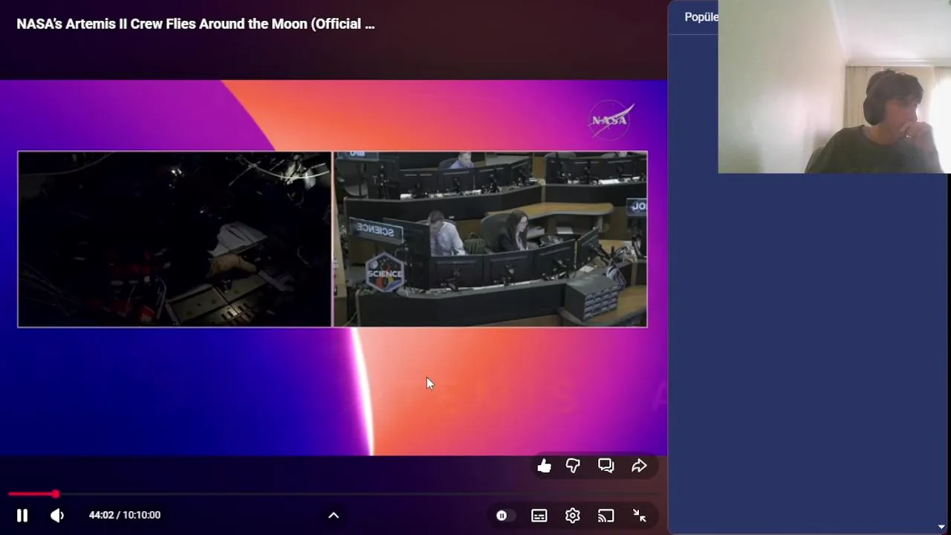This screenshot has width=951, height=535.
Task: Click the scroll down arrow in side panel
Action: (x=941, y=527)
